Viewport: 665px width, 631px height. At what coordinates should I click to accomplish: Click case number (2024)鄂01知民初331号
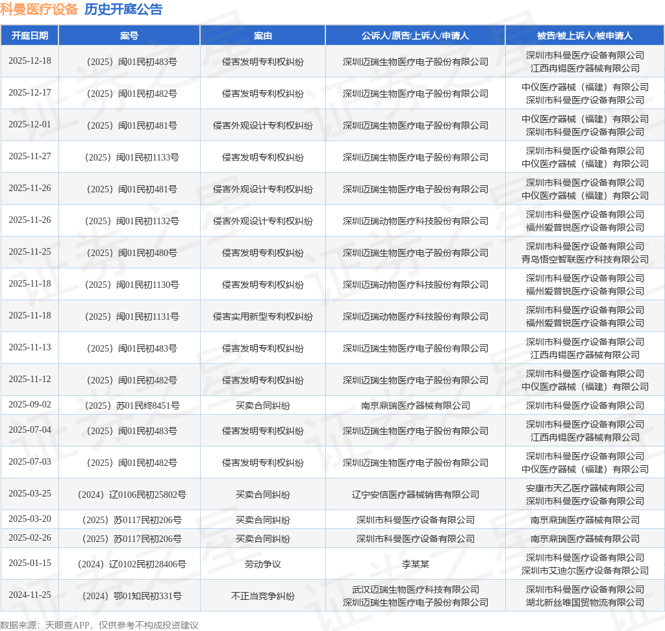tap(132, 596)
